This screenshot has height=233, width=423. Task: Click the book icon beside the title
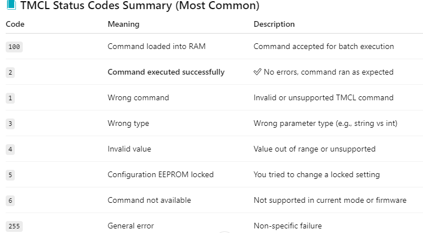pos(11,7)
